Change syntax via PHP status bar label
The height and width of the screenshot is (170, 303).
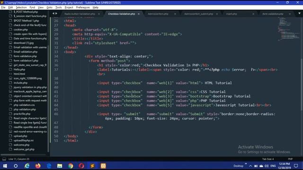click(x=290, y=159)
